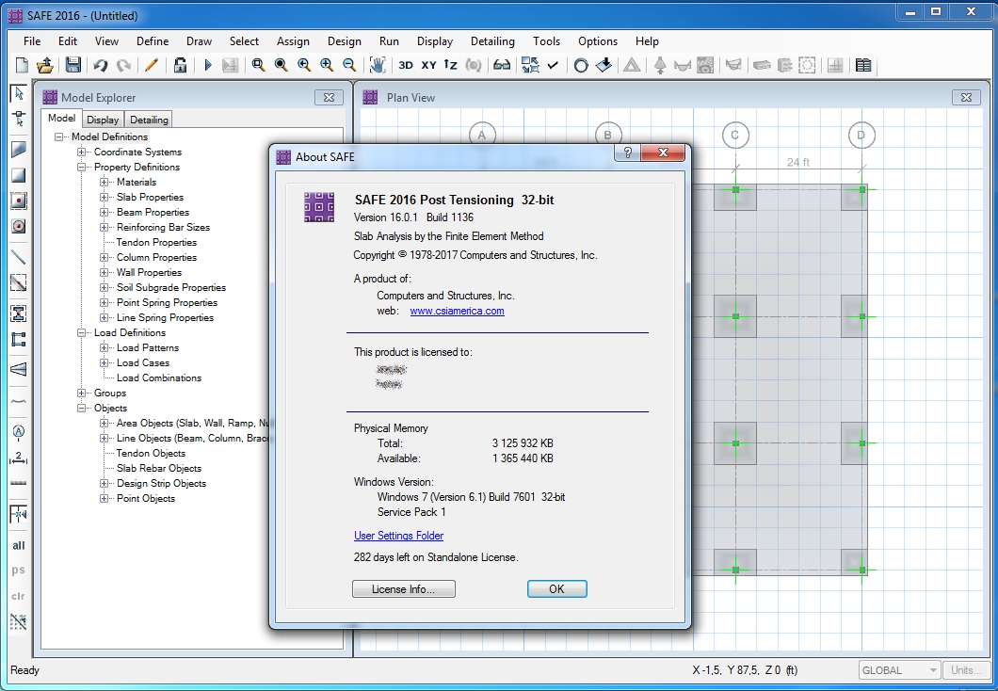998x691 pixels.
Task: Open the Define menu
Action: click(153, 41)
